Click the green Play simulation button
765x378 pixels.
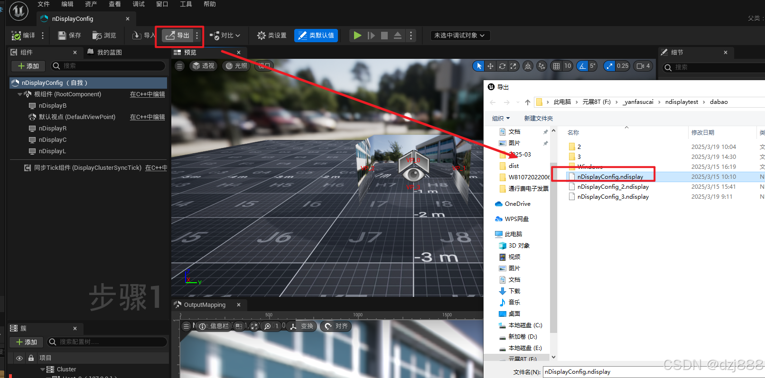click(357, 36)
